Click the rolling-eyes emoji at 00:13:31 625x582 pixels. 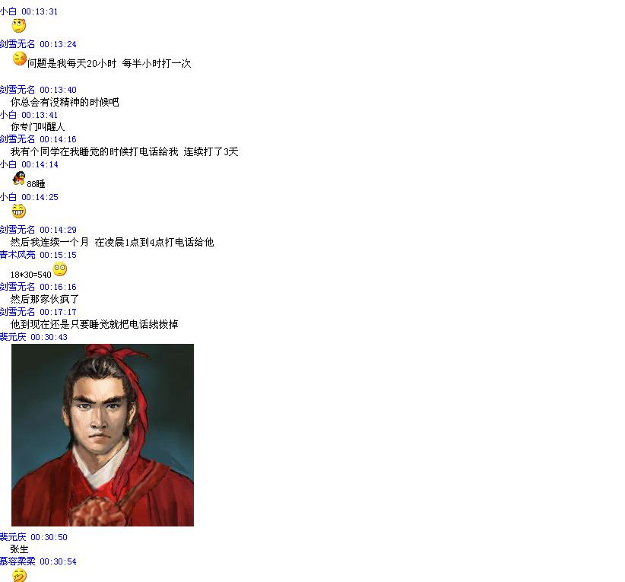pos(19,26)
